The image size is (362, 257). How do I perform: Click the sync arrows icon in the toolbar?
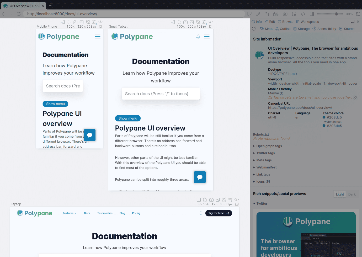point(267,14)
